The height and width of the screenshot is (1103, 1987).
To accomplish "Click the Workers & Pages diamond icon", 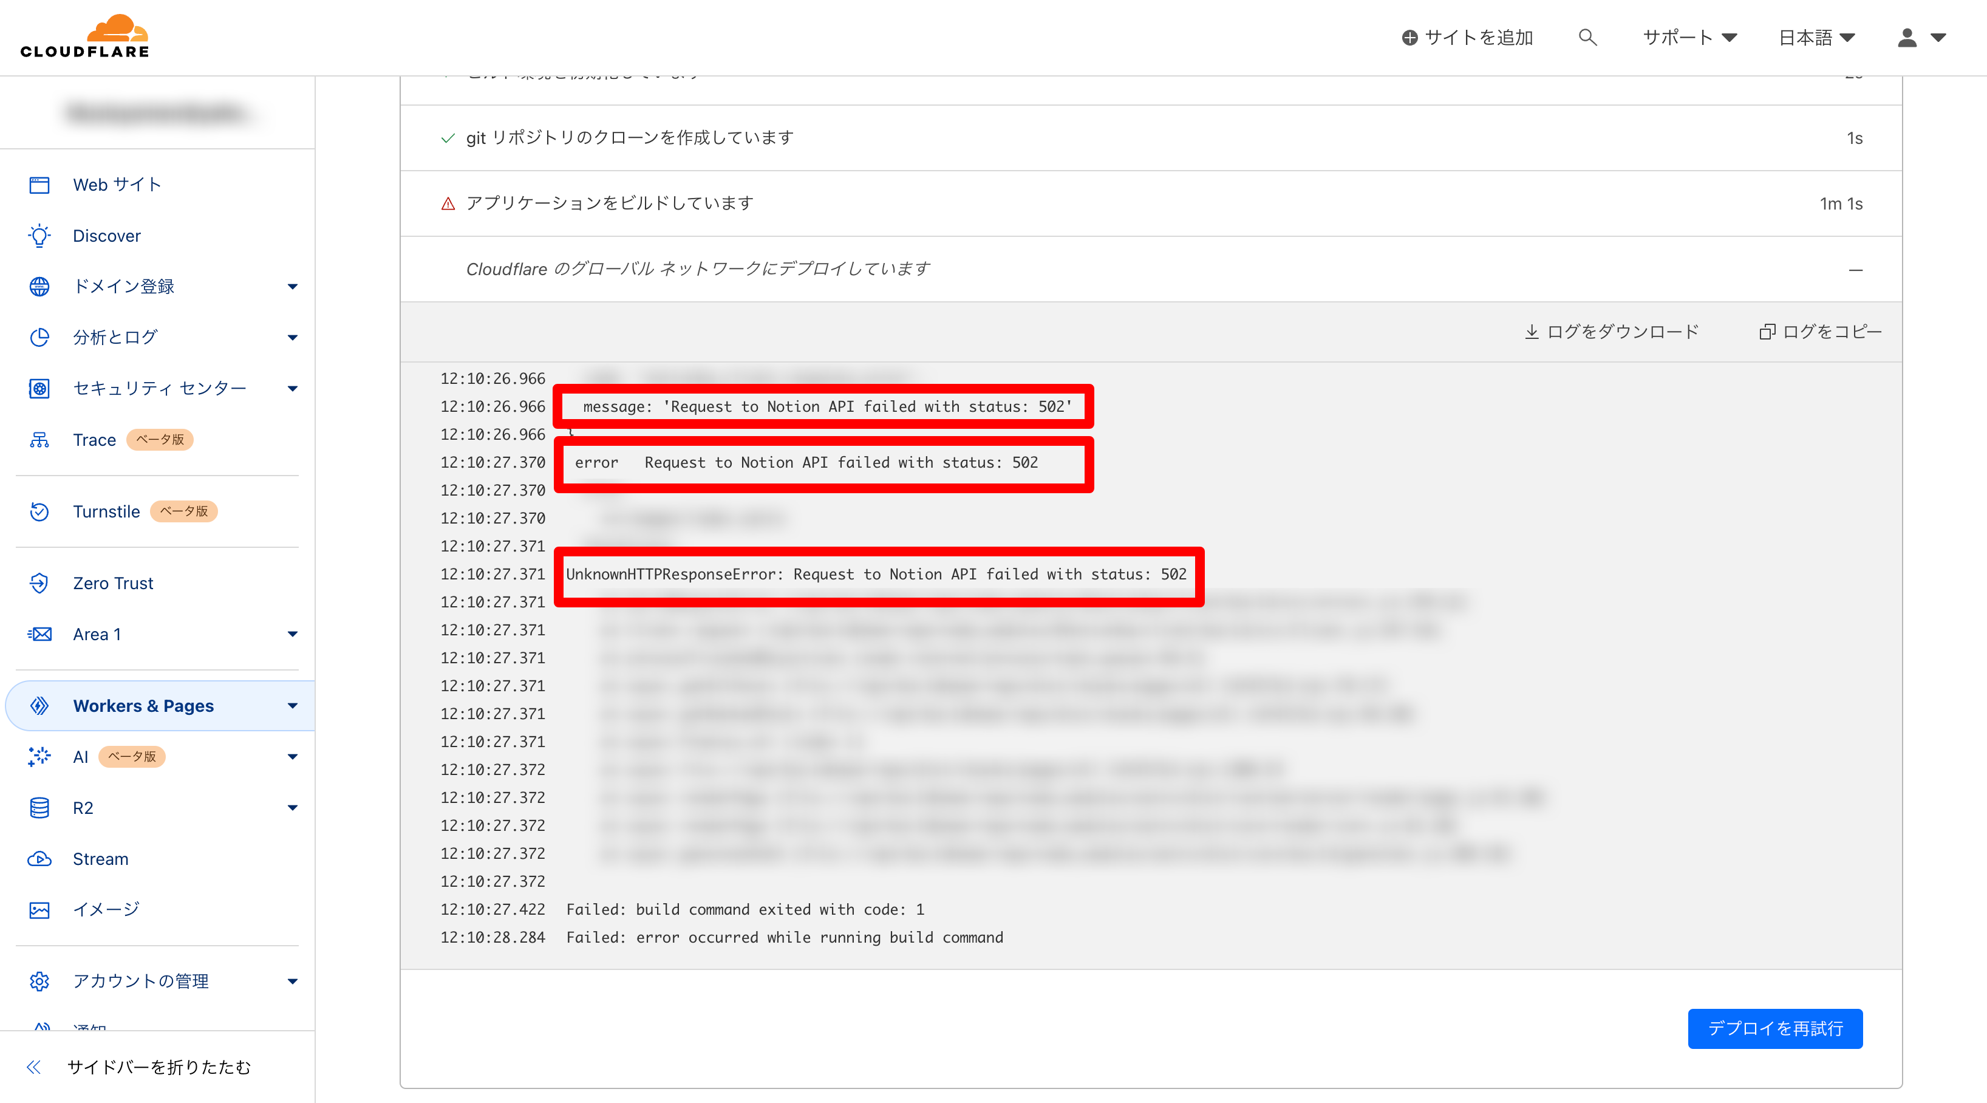I will click(39, 706).
